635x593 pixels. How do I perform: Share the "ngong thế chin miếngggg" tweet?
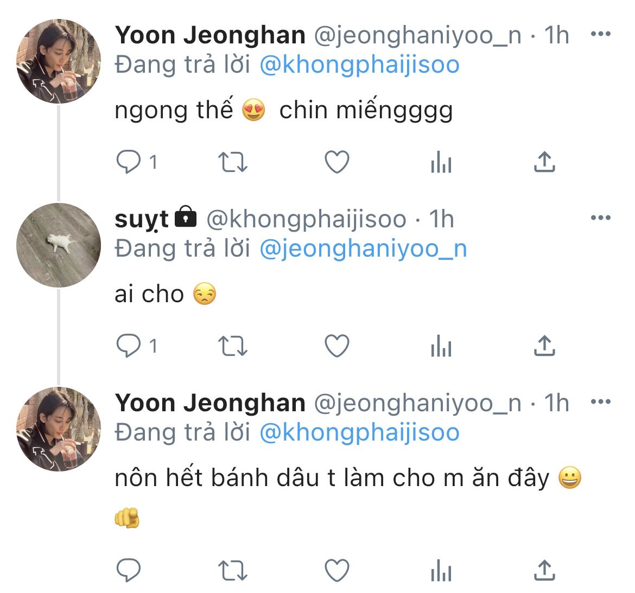[x=544, y=162]
